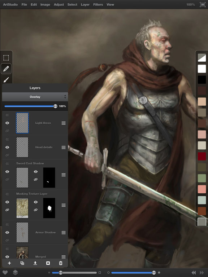Open Armor Shadow layer options handle

[x=64, y=233]
